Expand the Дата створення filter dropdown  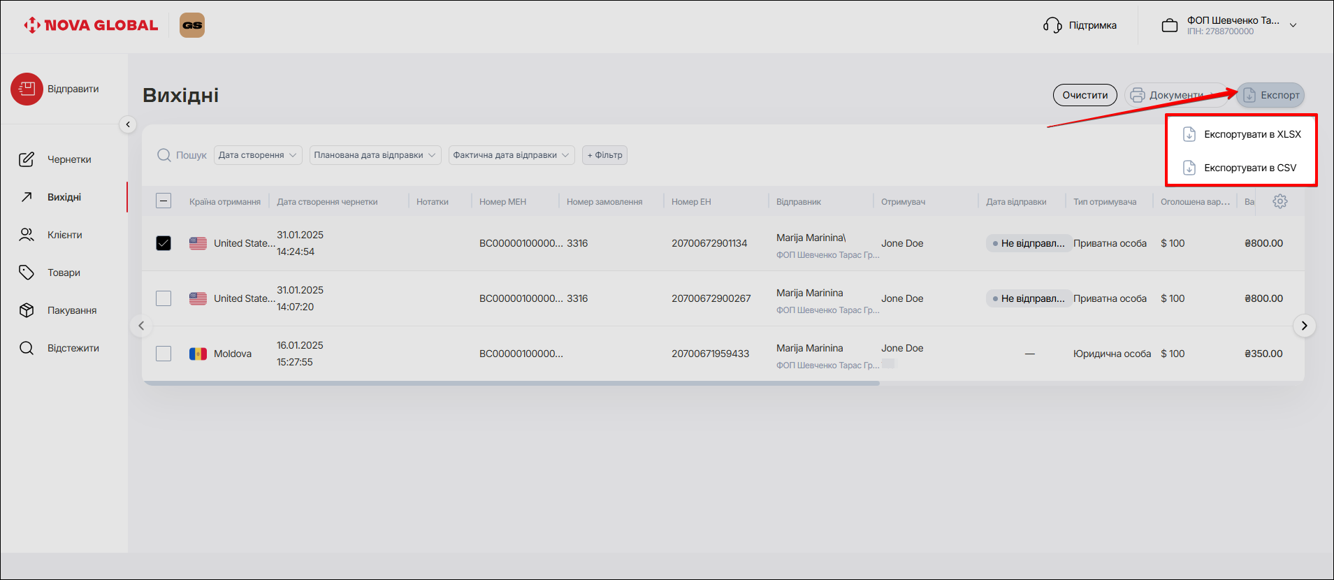pos(257,155)
